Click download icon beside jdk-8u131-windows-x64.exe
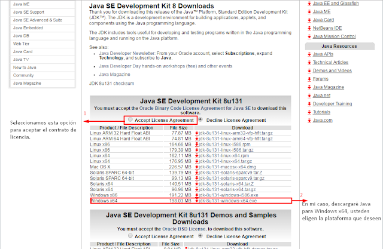383x249 pixels. tap(197, 201)
